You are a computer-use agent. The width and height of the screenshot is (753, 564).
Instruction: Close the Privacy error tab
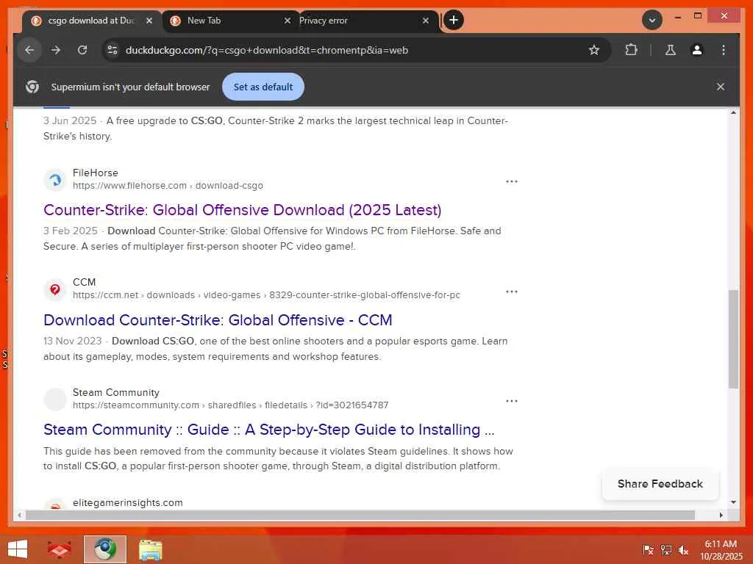tap(426, 21)
